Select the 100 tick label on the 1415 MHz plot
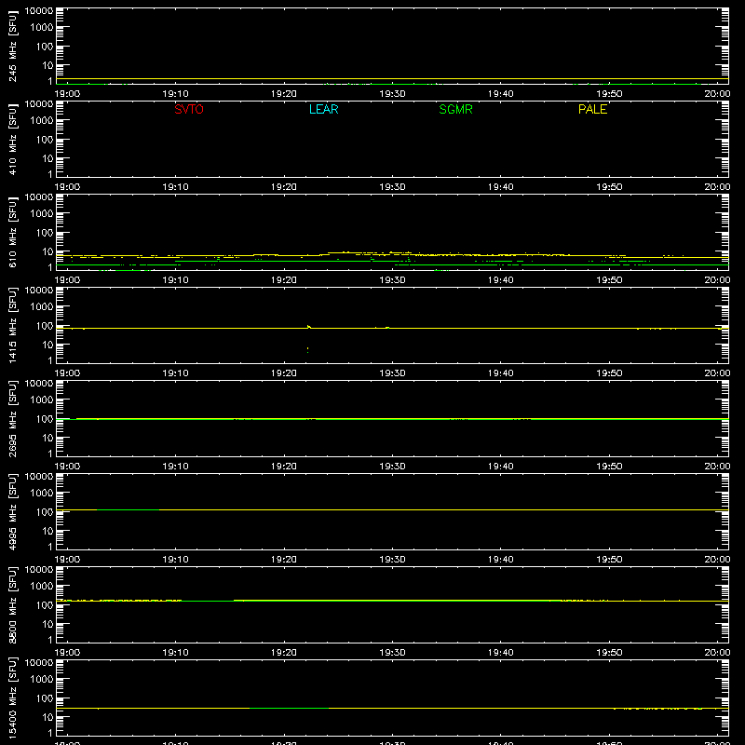 45,326
